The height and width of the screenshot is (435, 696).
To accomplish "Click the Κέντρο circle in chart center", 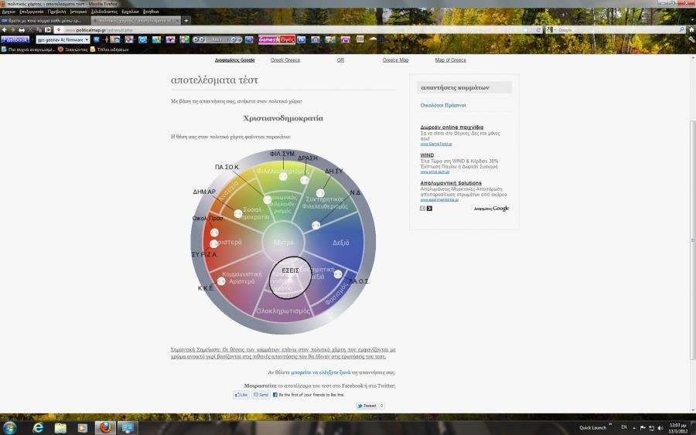I will 283,242.
